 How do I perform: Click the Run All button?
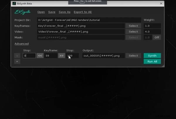(152, 62)
